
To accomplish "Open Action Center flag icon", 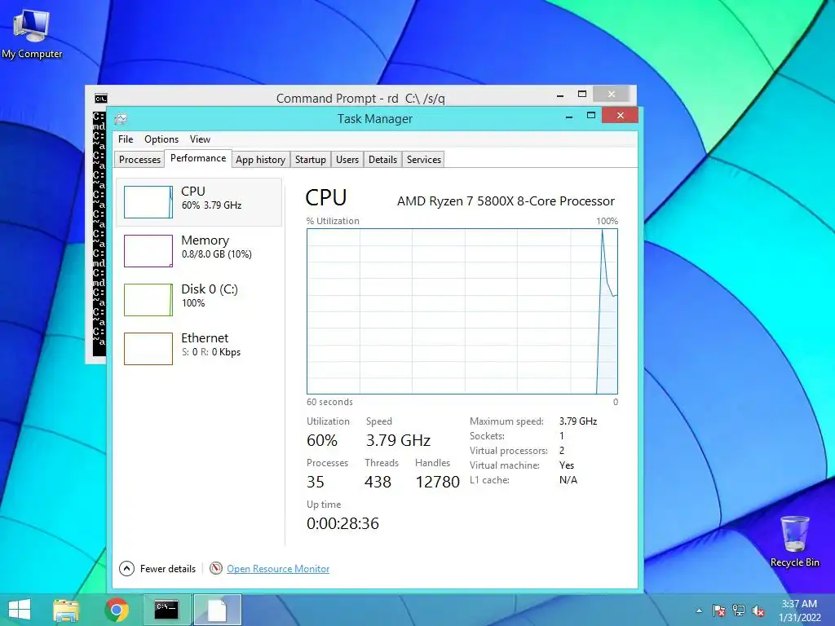I will tap(718, 611).
